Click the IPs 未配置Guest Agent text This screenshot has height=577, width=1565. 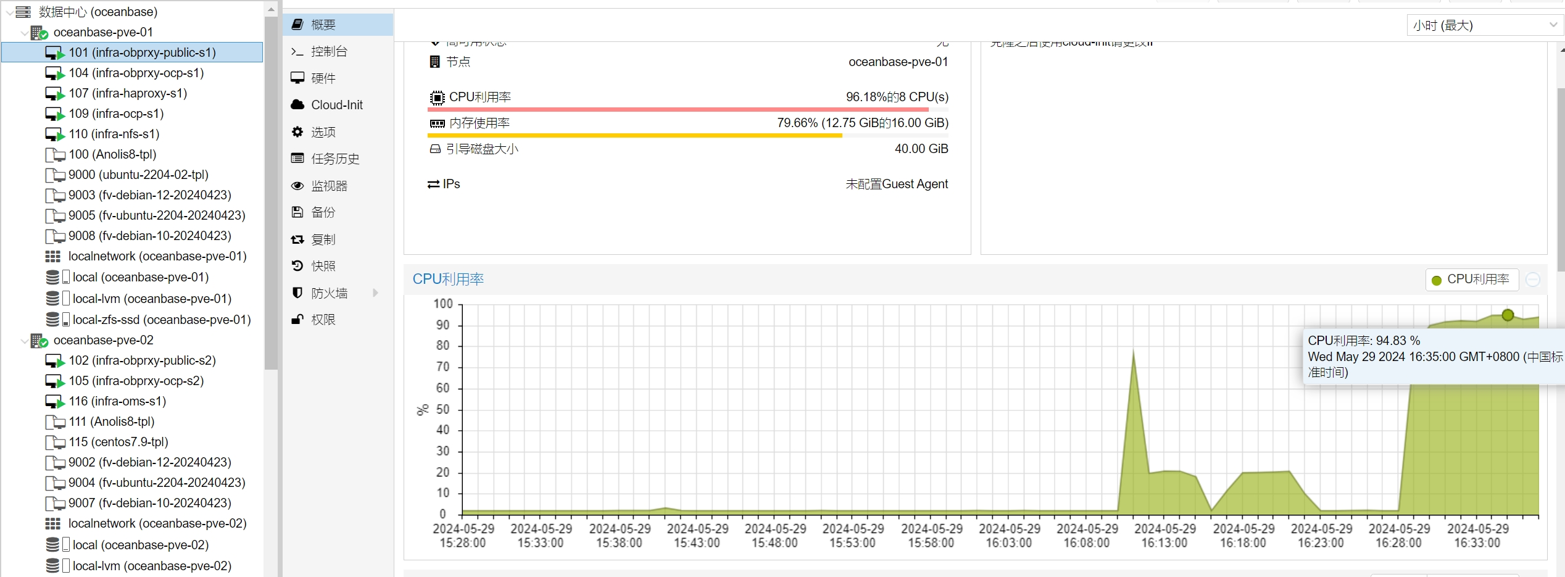point(897,184)
